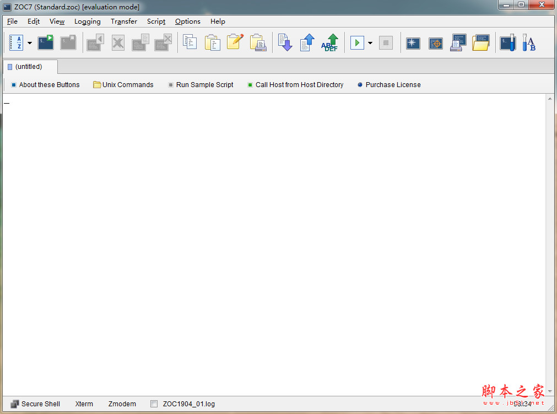Click the print screen icon
The image size is (557, 414).
point(458,42)
